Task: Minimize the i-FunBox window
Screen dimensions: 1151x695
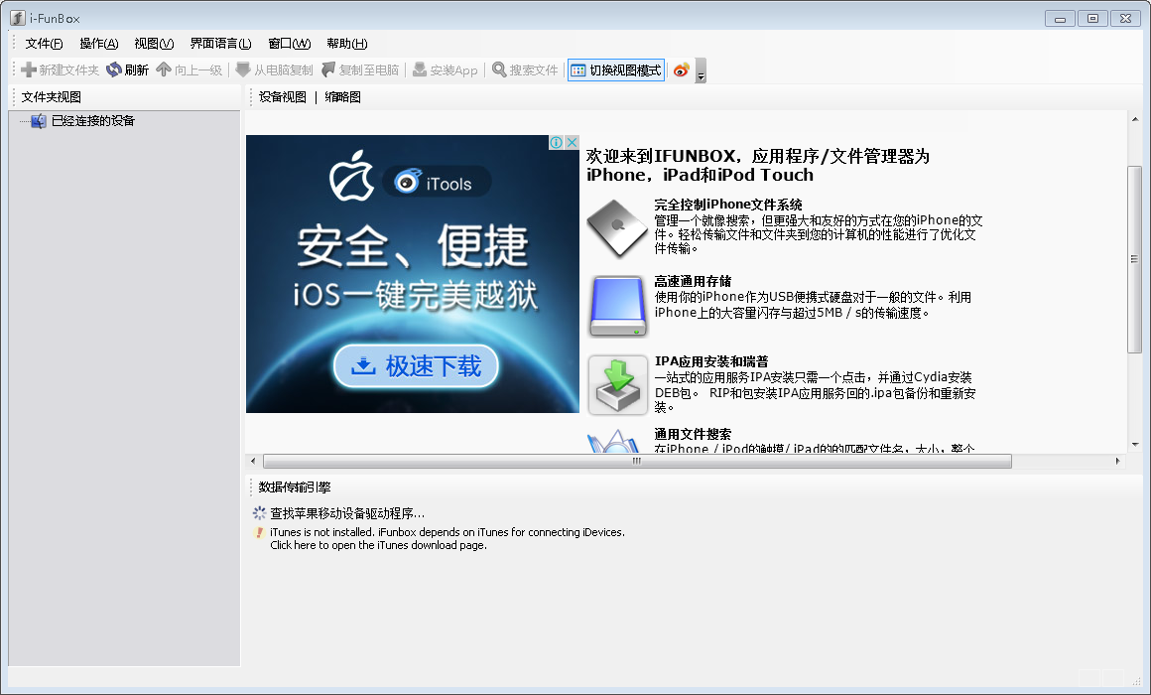Action: 1060,18
